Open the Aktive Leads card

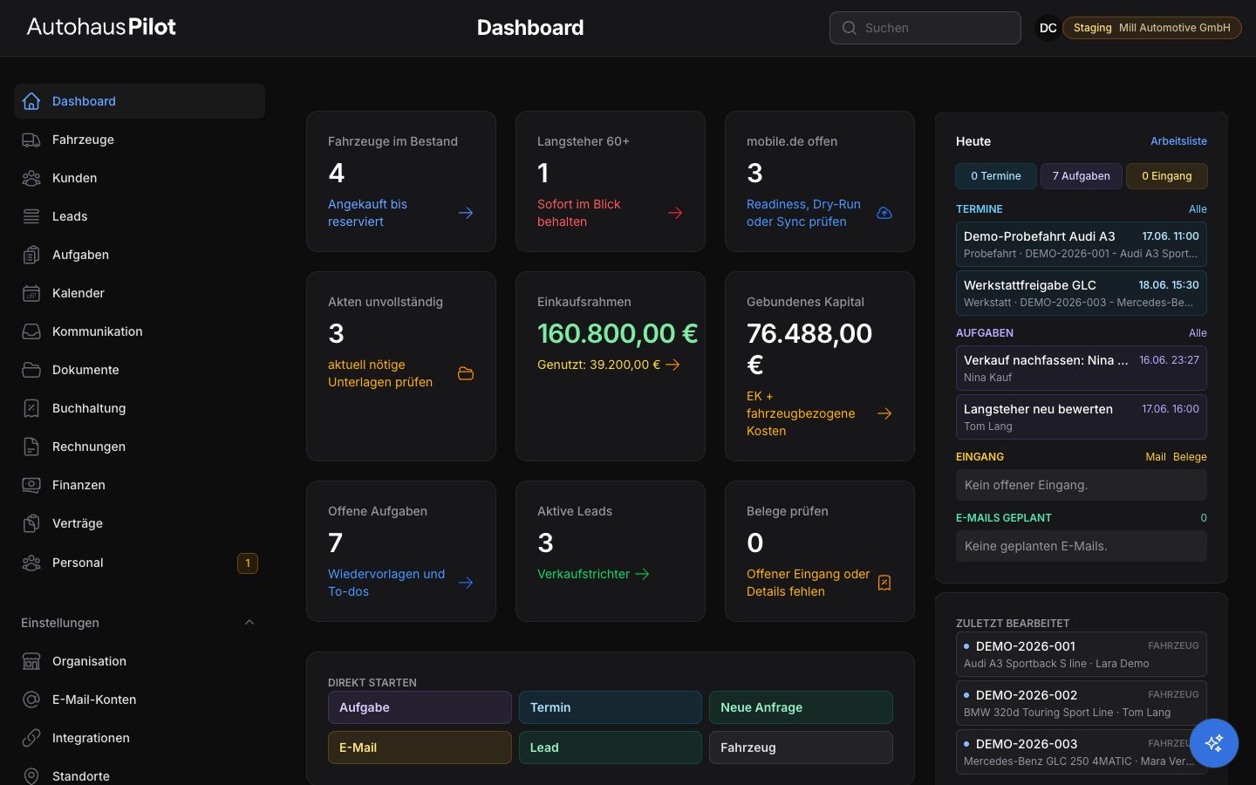click(x=611, y=551)
